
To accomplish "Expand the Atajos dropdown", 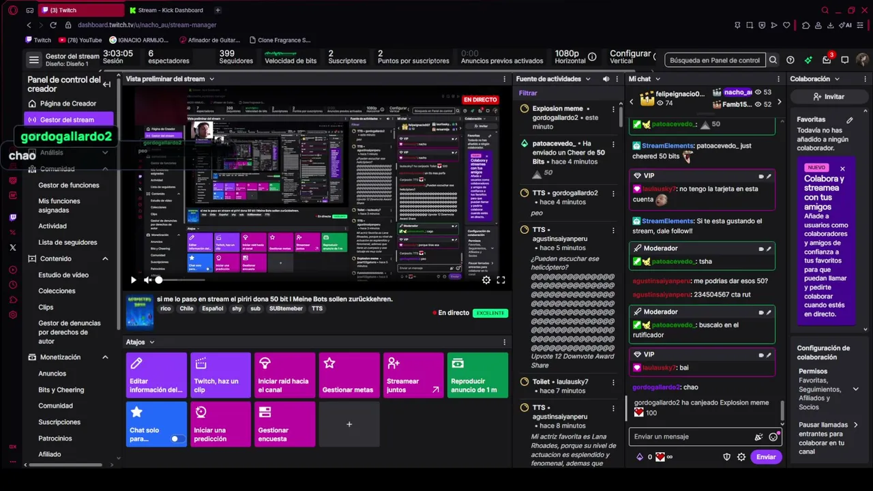I will coord(151,342).
